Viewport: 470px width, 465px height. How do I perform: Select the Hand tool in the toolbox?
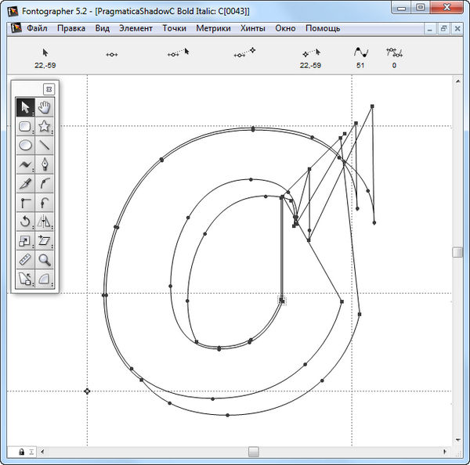[x=45, y=107]
